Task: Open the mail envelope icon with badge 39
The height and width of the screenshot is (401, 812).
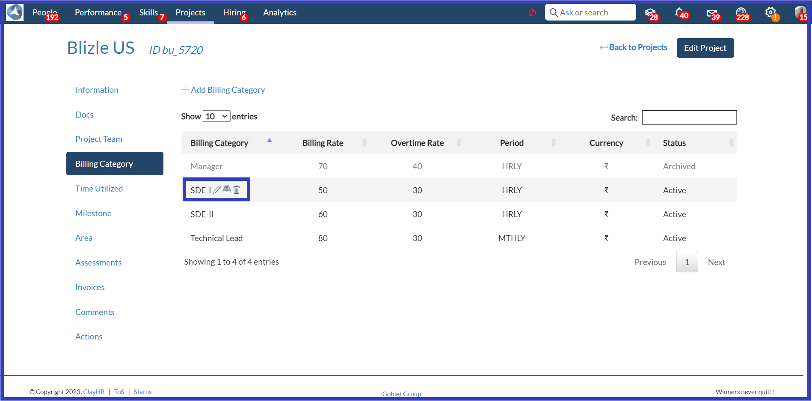Action: coord(712,14)
